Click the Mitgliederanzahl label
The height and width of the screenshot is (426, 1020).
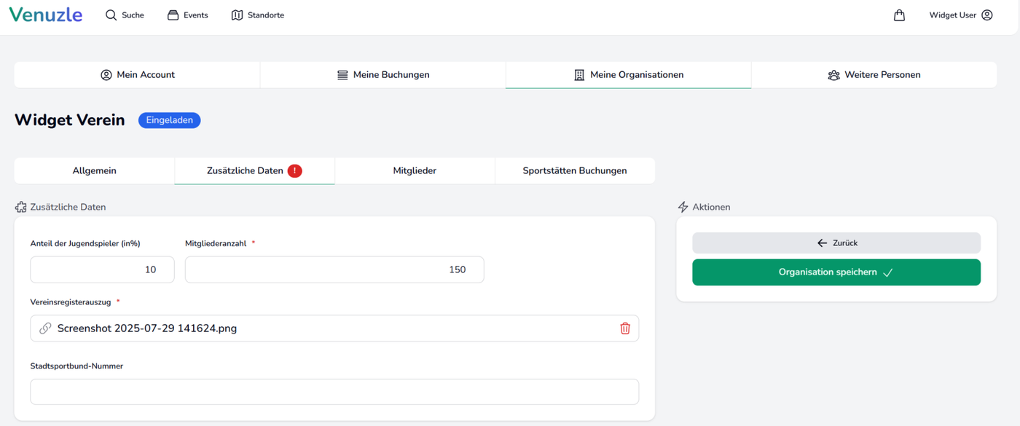(x=216, y=243)
